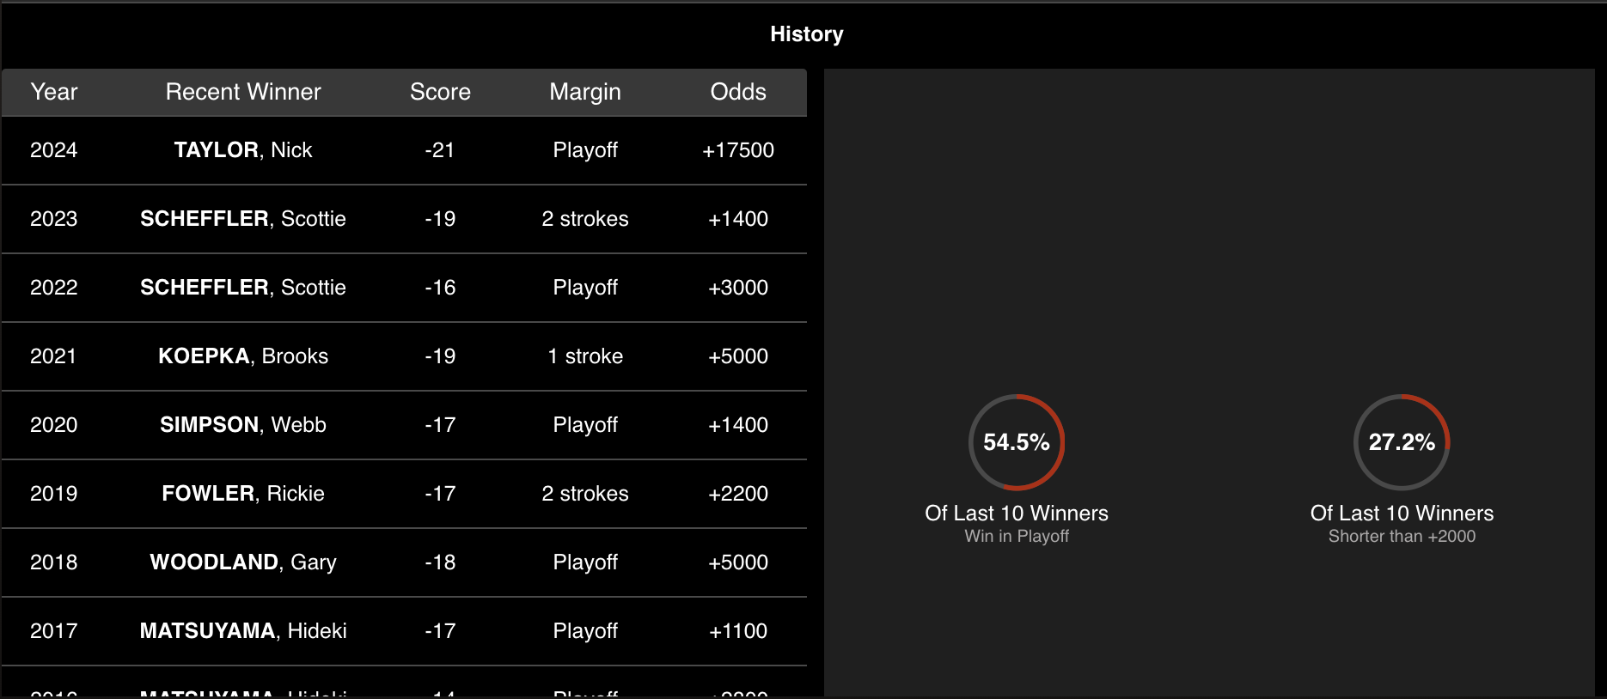Click the Year column header

pos(53,92)
